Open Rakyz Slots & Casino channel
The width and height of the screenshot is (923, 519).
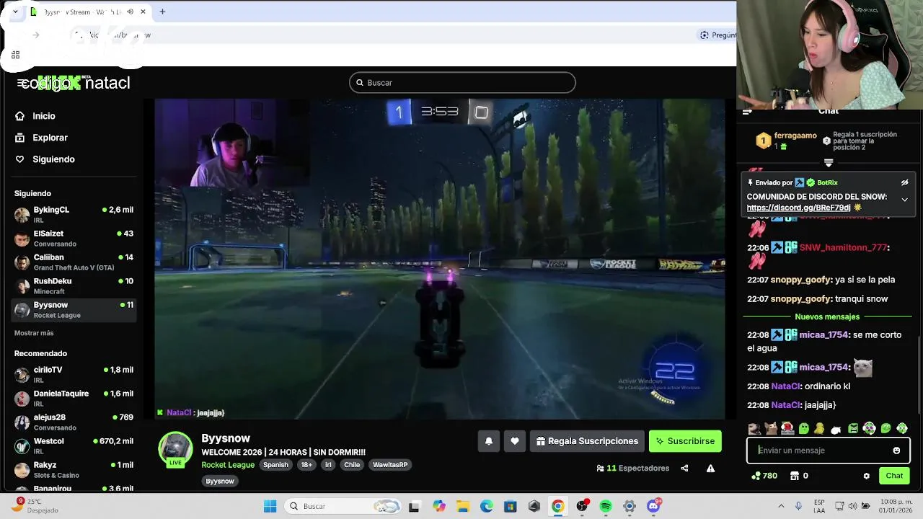74,469
